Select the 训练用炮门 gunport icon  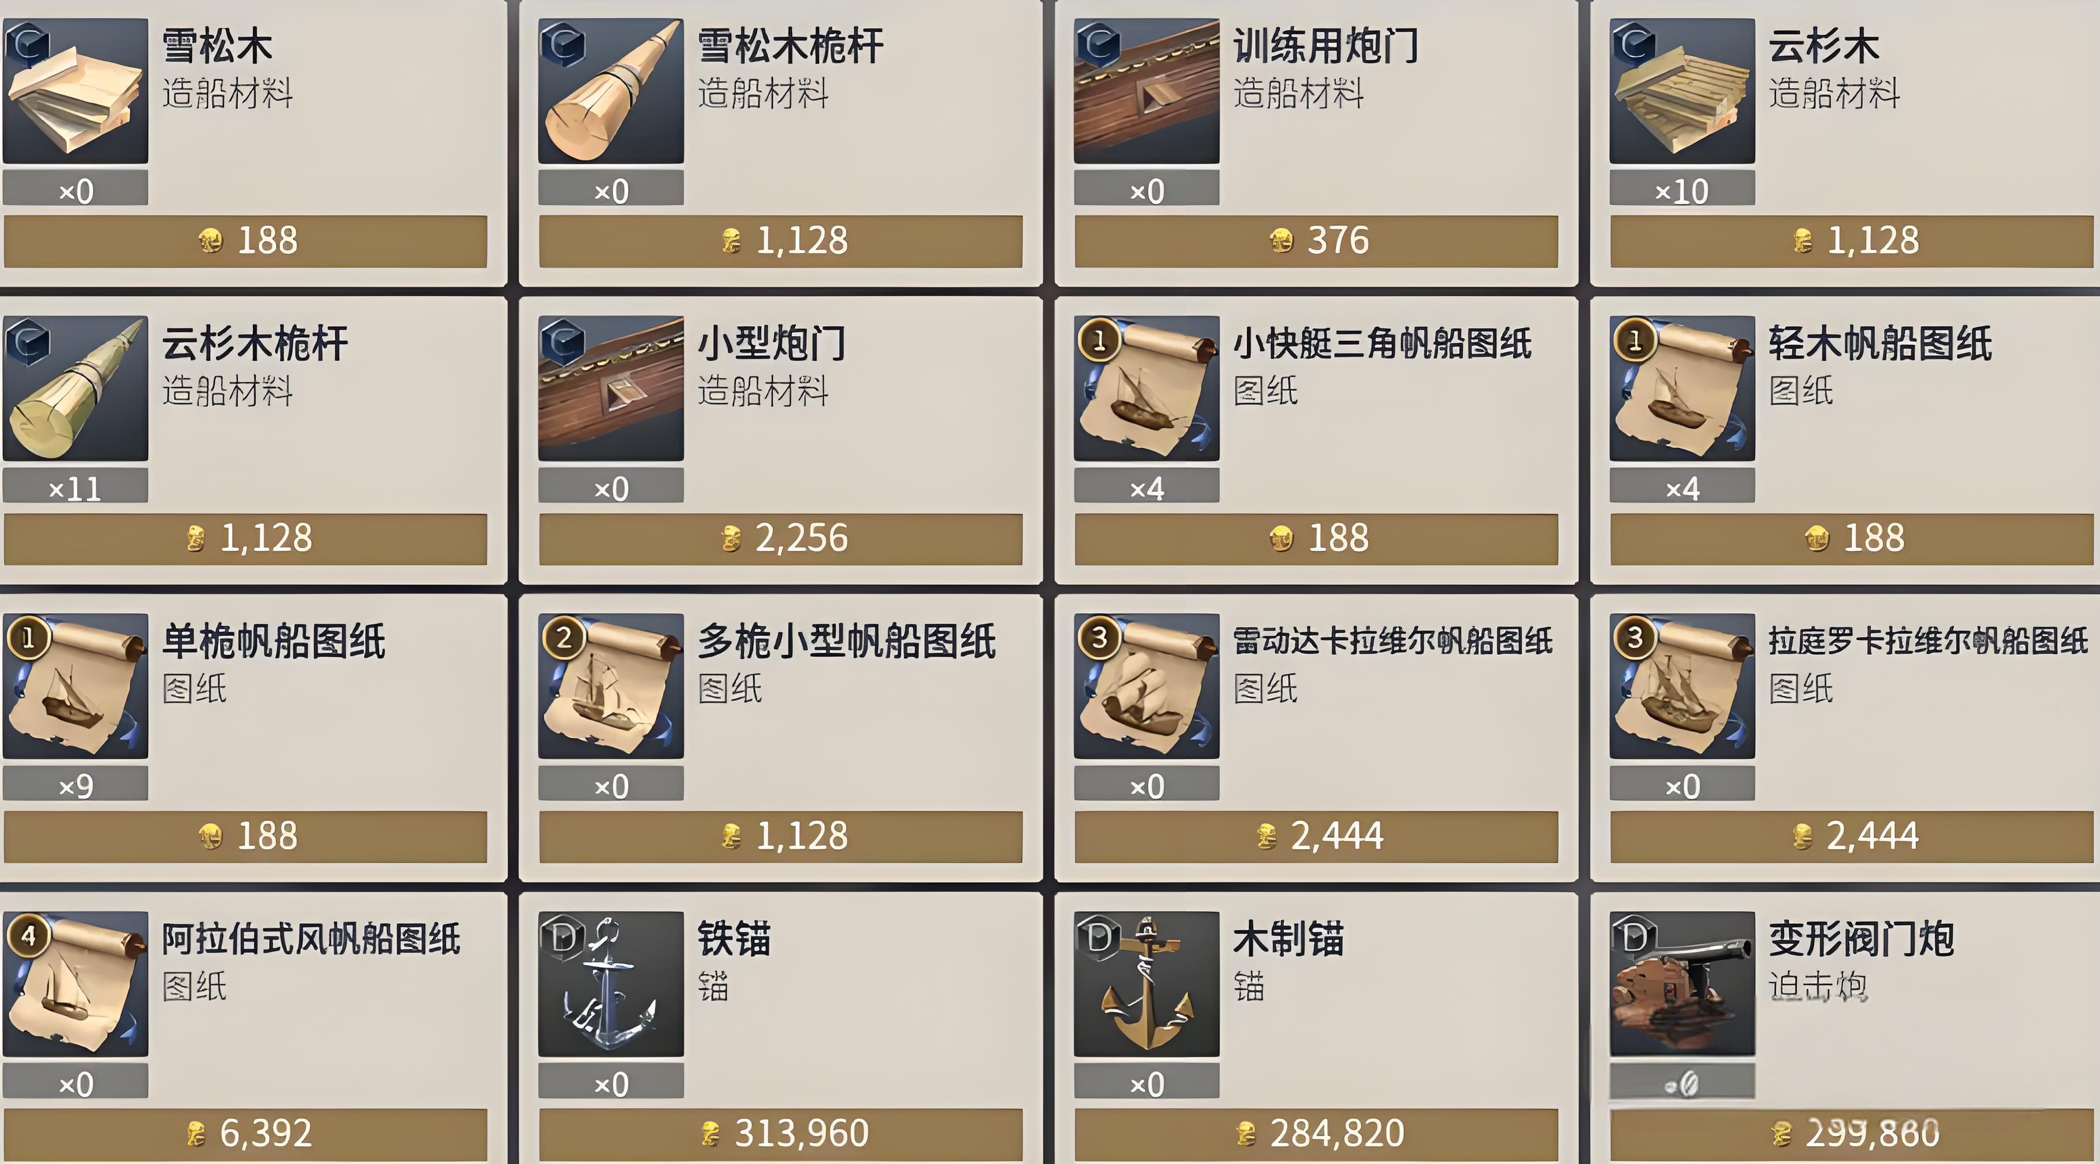point(1146,90)
